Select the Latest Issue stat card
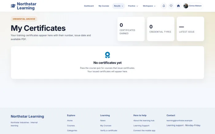The height and width of the screenshot is (134, 215). [x=190, y=29]
